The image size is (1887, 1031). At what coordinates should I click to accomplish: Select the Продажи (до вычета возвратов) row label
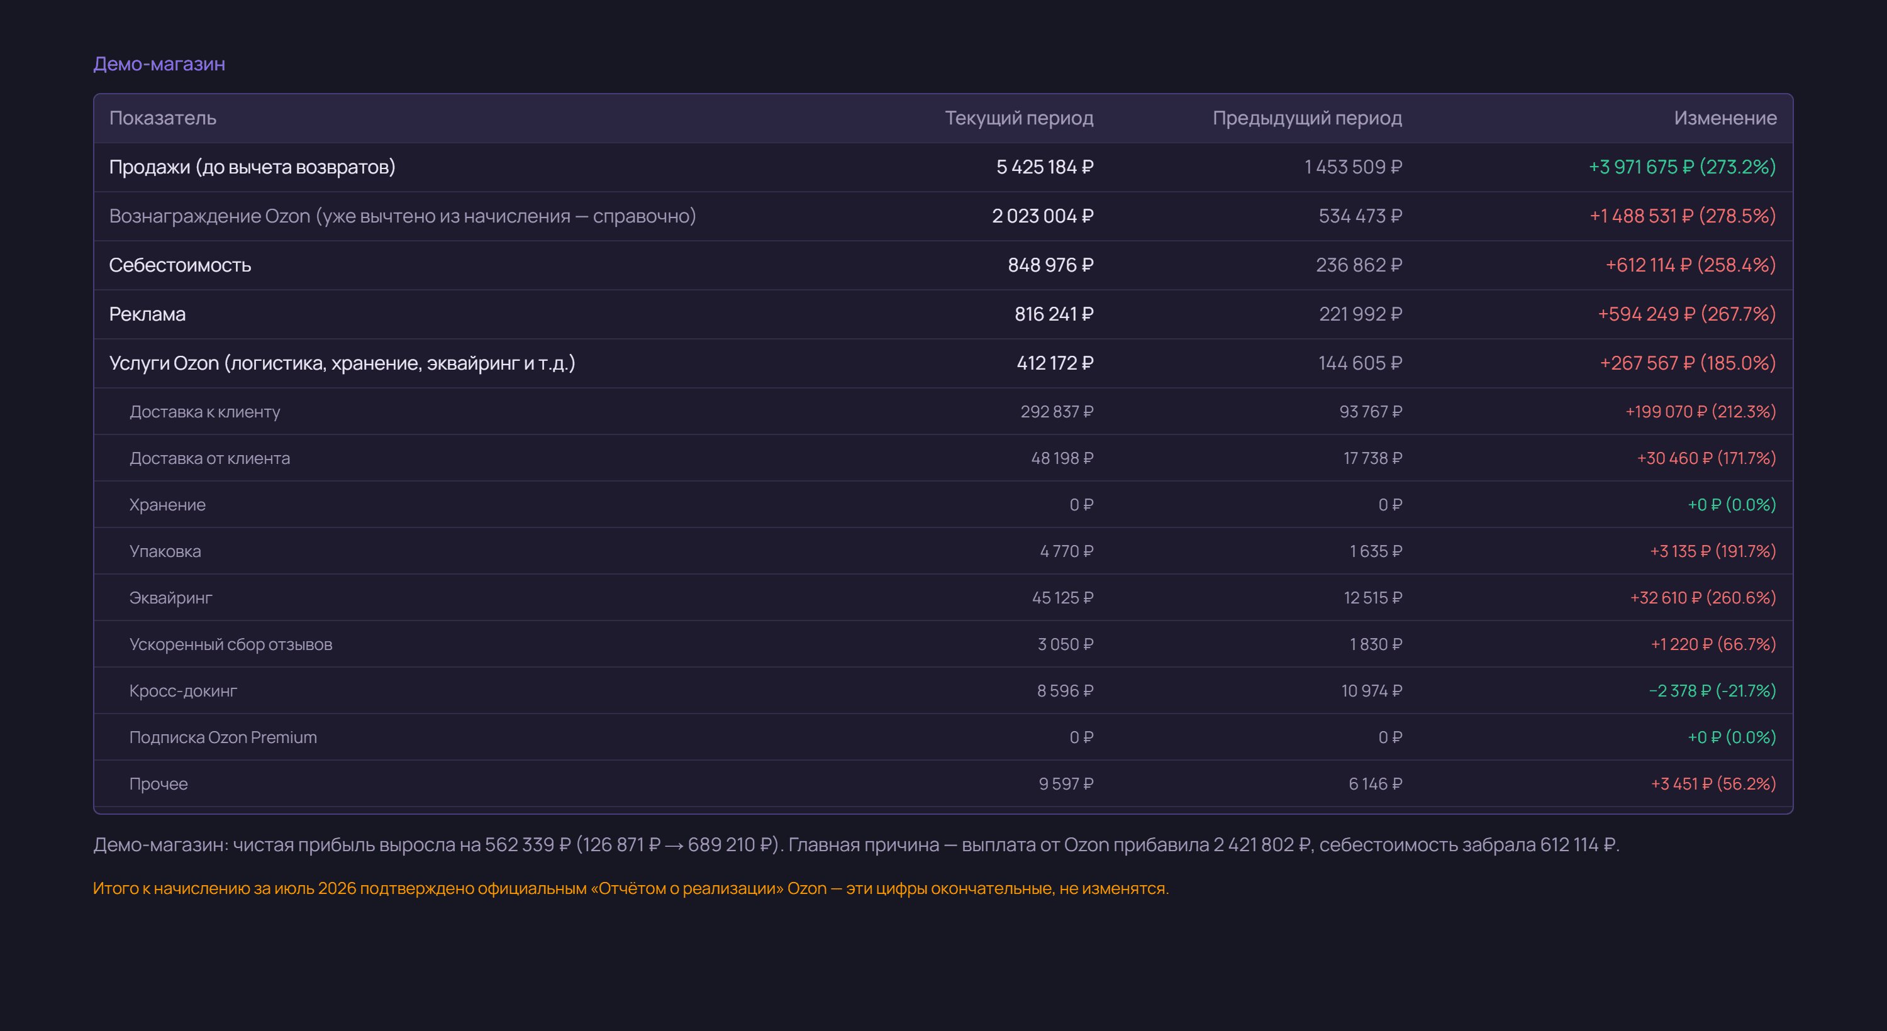point(252,167)
